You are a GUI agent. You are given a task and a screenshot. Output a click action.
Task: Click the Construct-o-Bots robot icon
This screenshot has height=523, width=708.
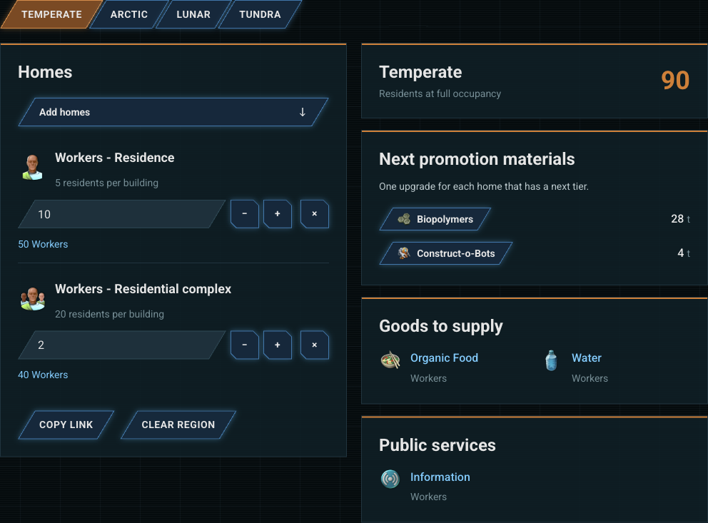tap(404, 253)
